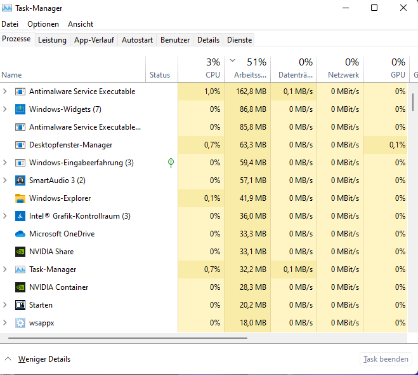Expand the wsappx process row
Viewport: 418px width, 375px height.
(x=5, y=323)
